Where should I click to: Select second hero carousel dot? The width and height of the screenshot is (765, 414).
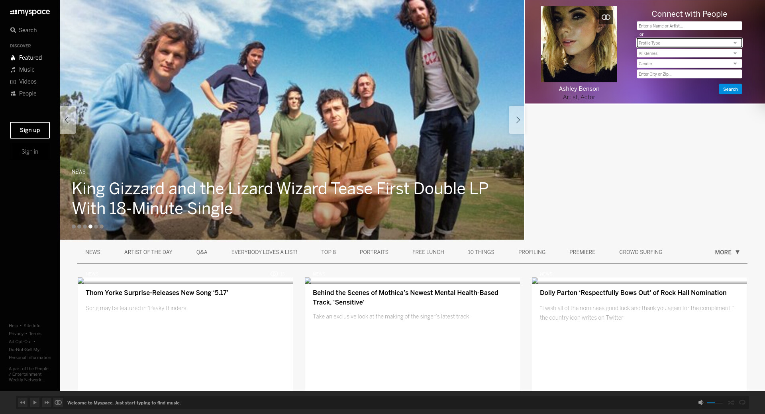click(x=79, y=227)
